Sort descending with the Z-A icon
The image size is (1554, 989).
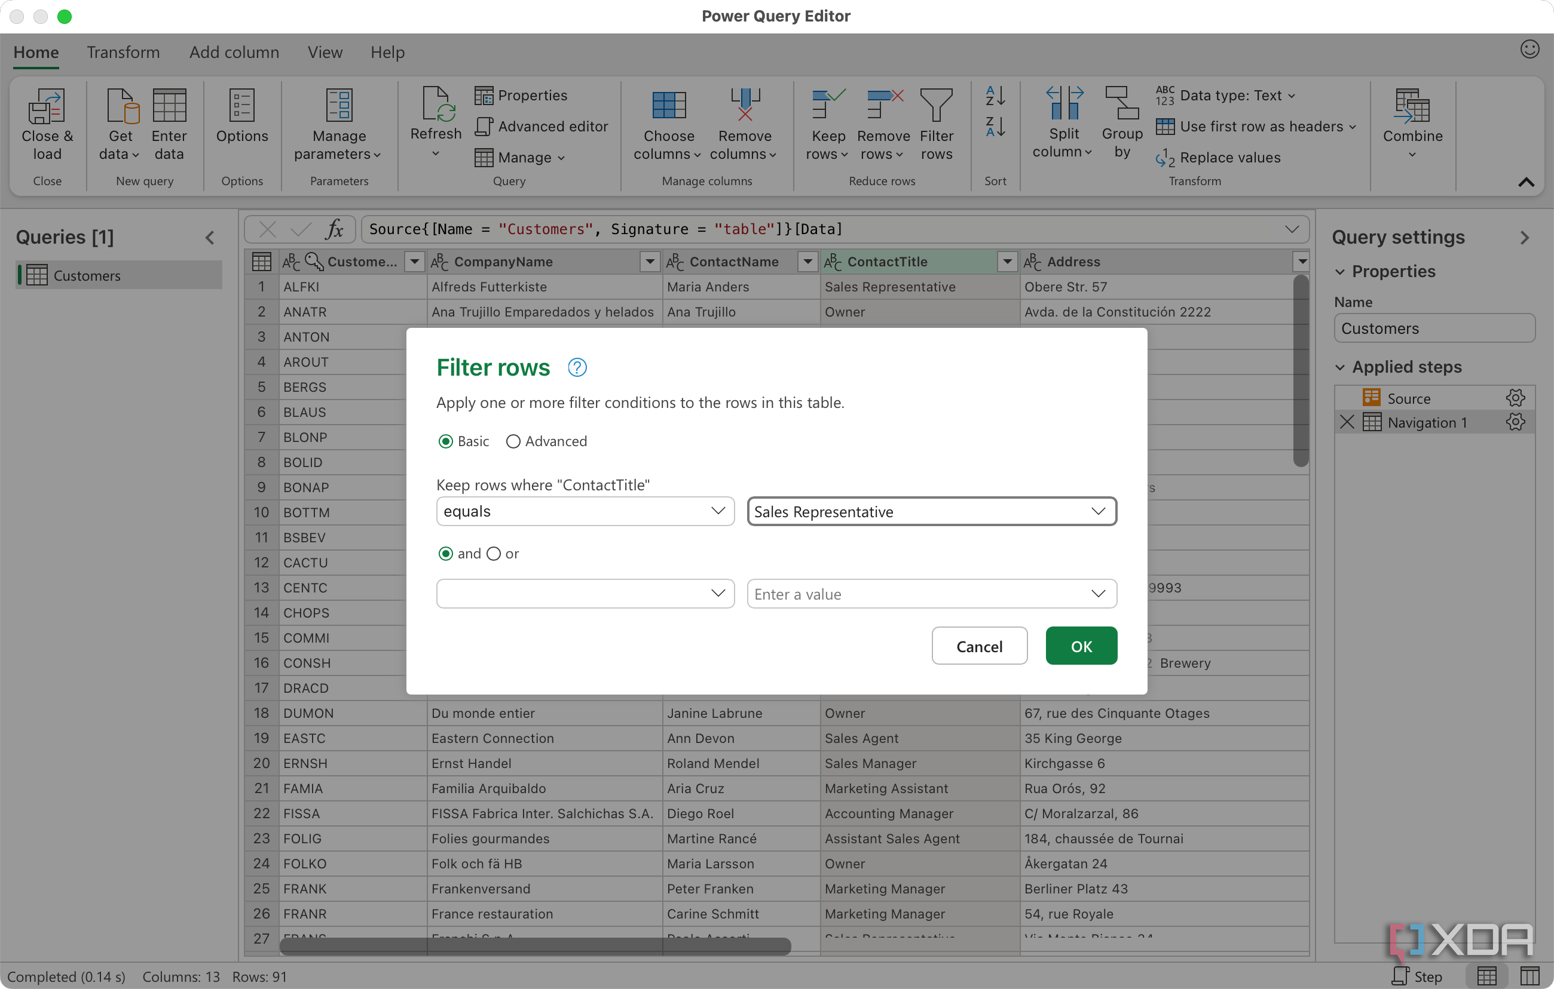click(x=995, y=127)
